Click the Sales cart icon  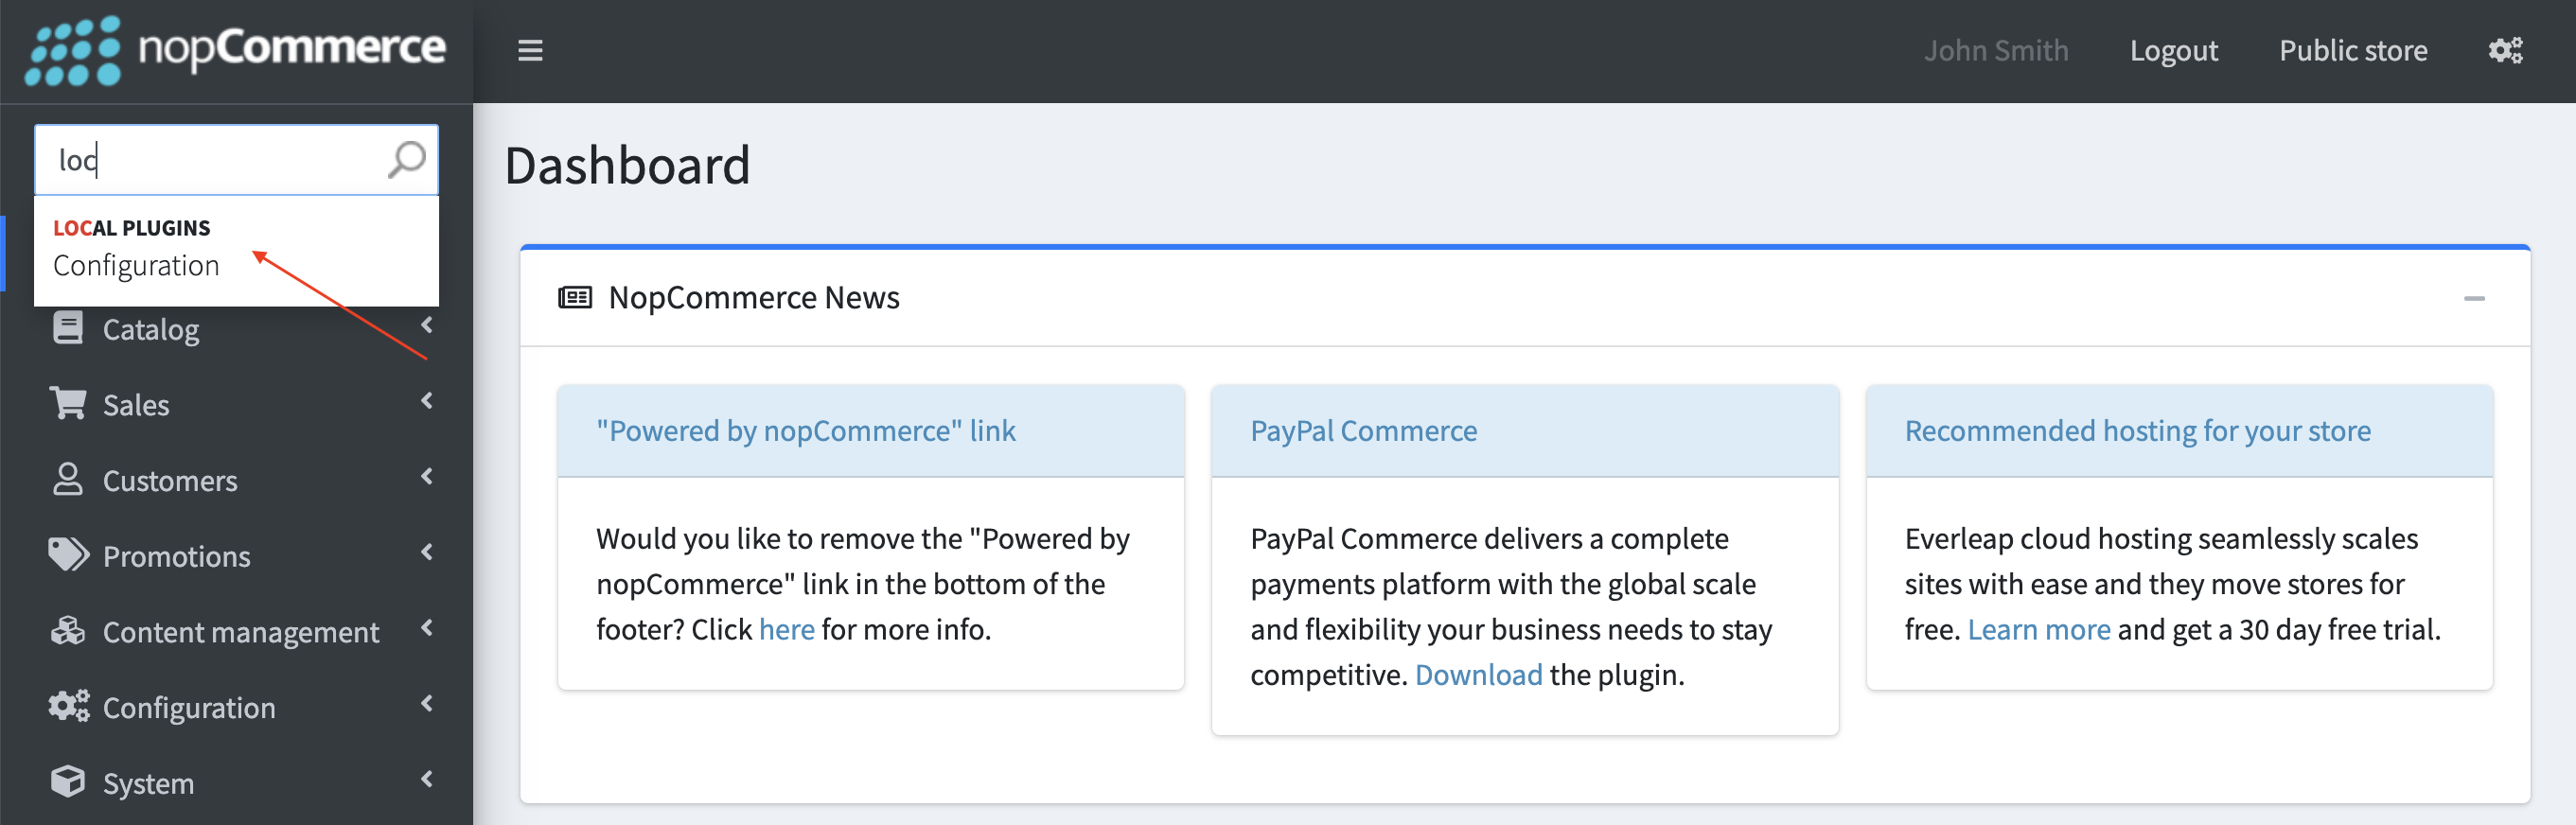point(68,403)
